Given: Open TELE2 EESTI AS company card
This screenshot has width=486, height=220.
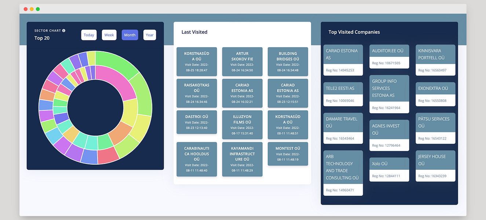Looking at the screenshot, I should coord(343,94).
